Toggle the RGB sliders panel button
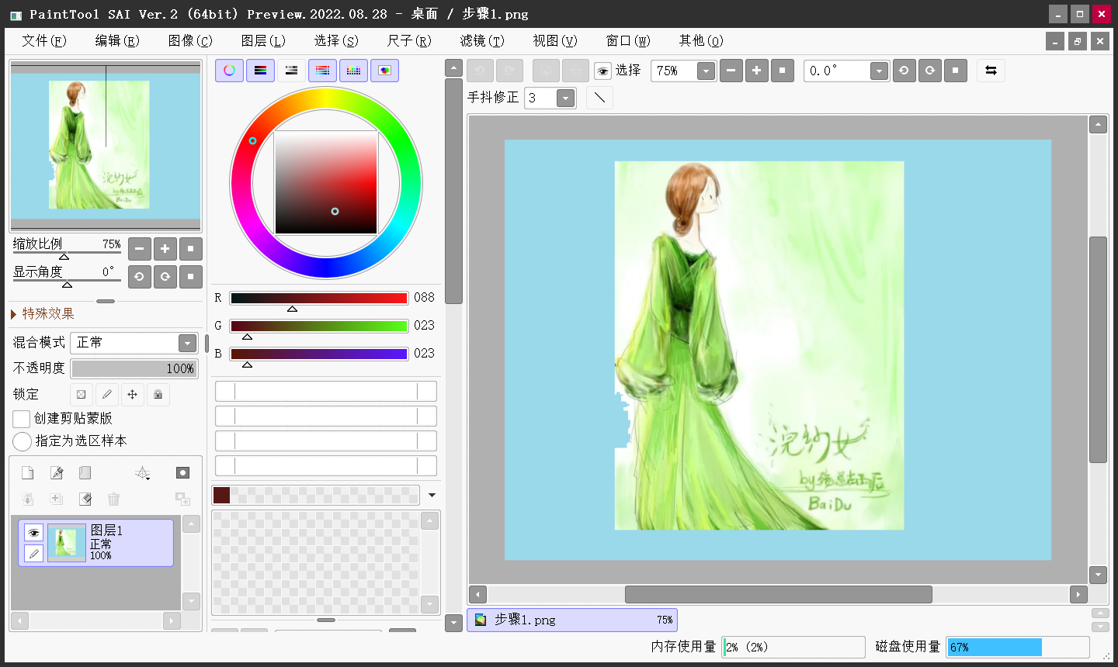 [260, 71]
